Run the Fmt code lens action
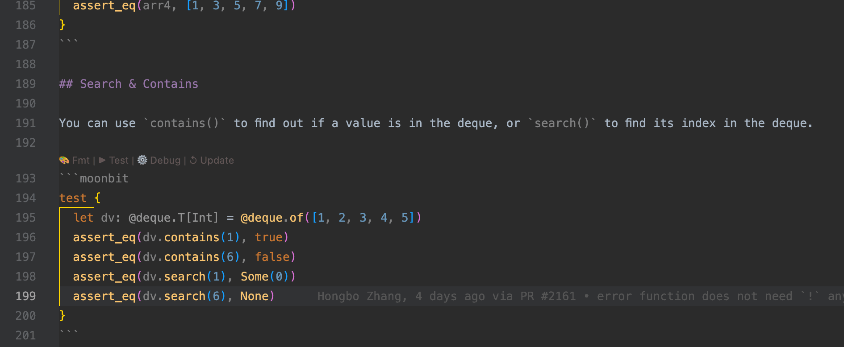The width and height of the screenshot is (844, 347). [81, 160]
